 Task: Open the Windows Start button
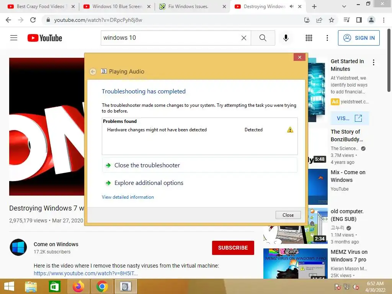pos(9,286)
